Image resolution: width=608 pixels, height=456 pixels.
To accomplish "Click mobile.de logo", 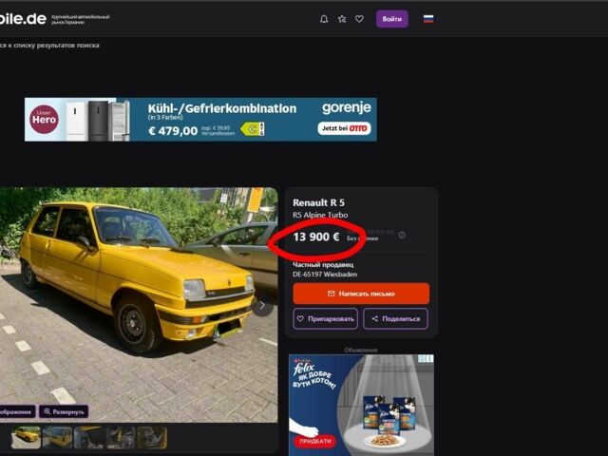I will [x=23, y=18].
